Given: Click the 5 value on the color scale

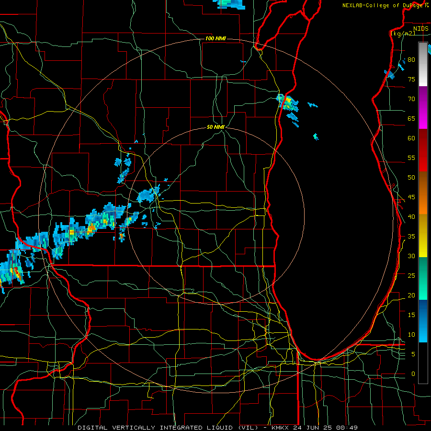Looking at the screenshot, I should coord(413,354).
